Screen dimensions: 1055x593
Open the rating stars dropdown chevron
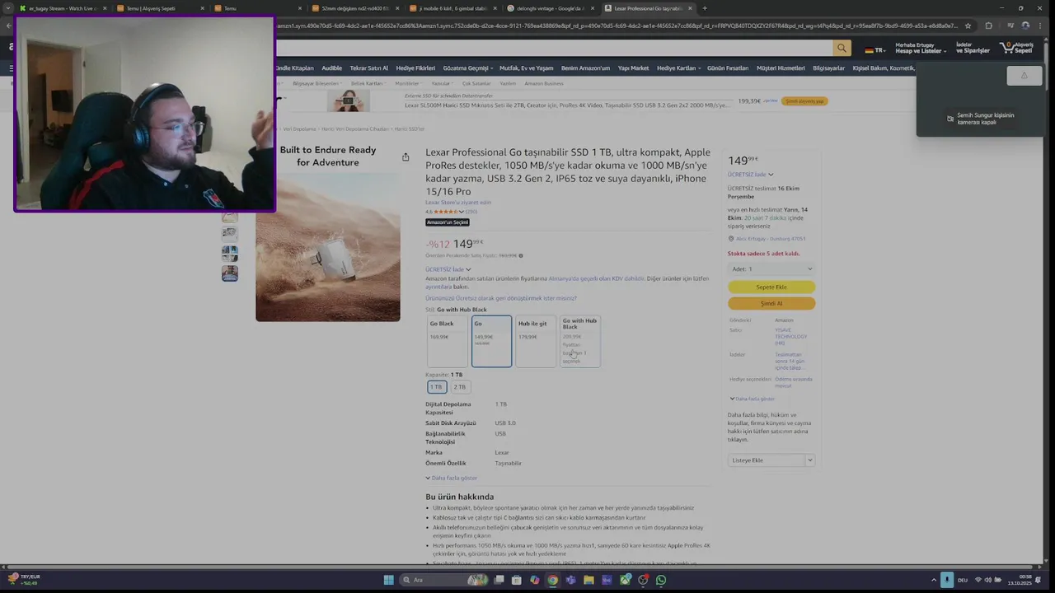[x=461, y=212]
